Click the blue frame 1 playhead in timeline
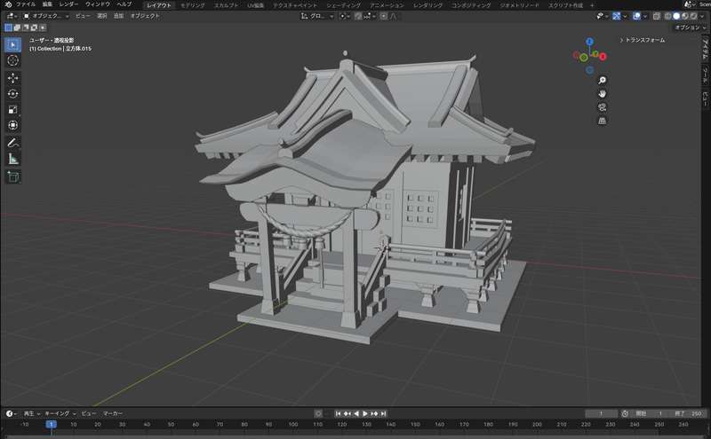The height and width of the screenshot is (439, 711). pyautogui.click(x=52, y=425)
